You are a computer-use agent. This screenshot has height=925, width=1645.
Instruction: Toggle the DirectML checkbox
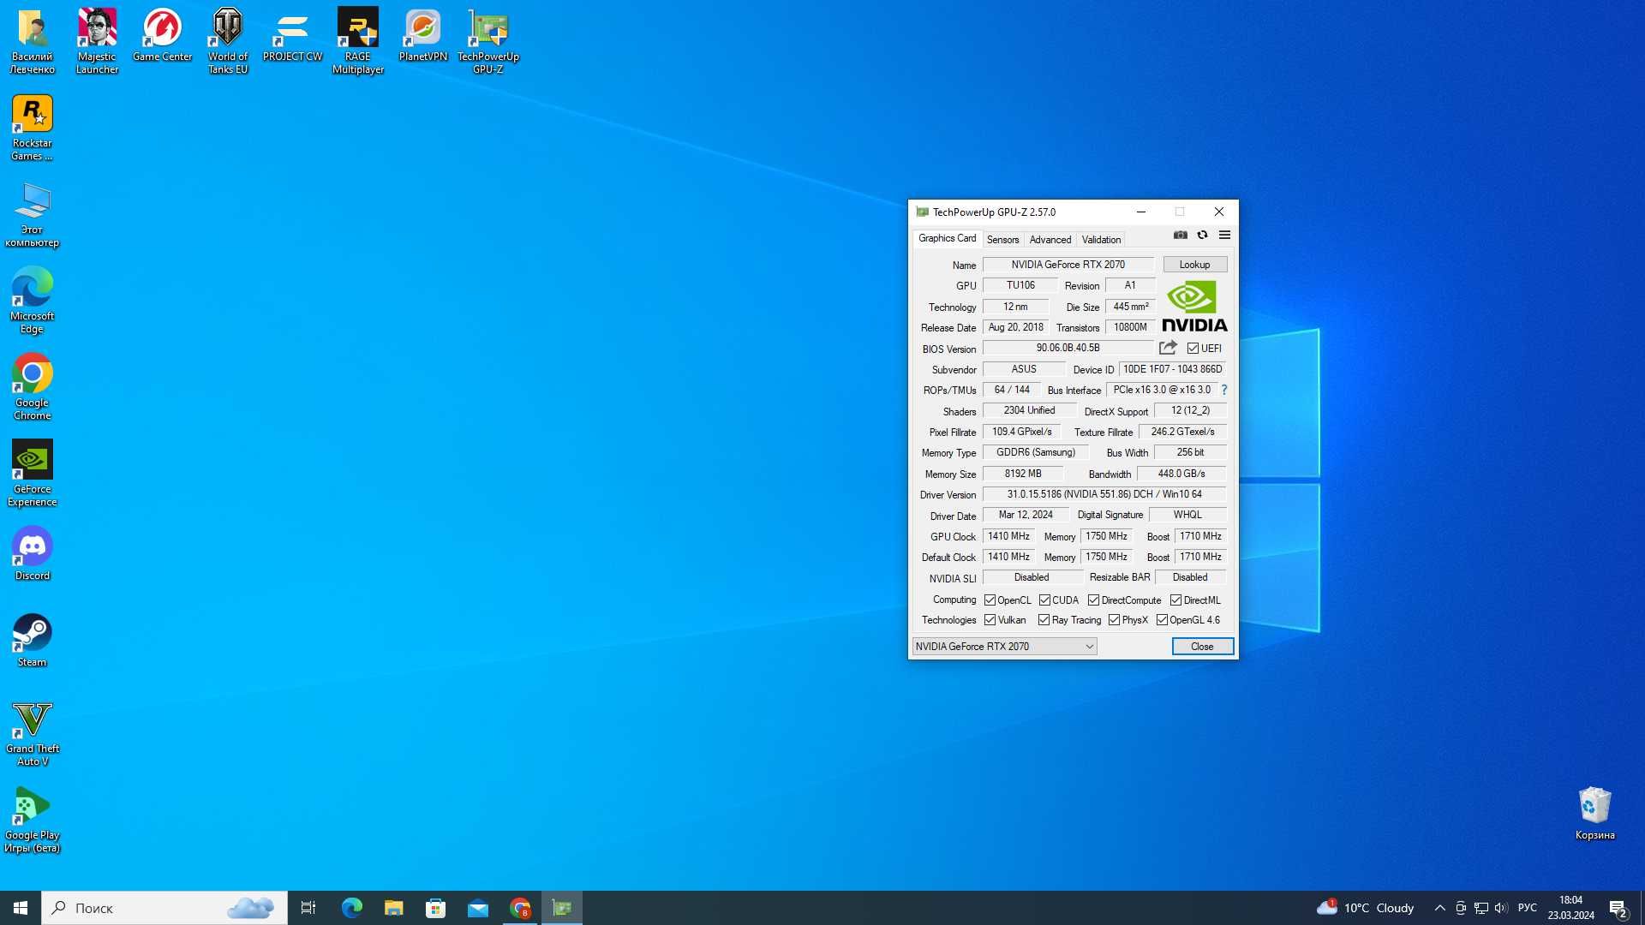1175,600
